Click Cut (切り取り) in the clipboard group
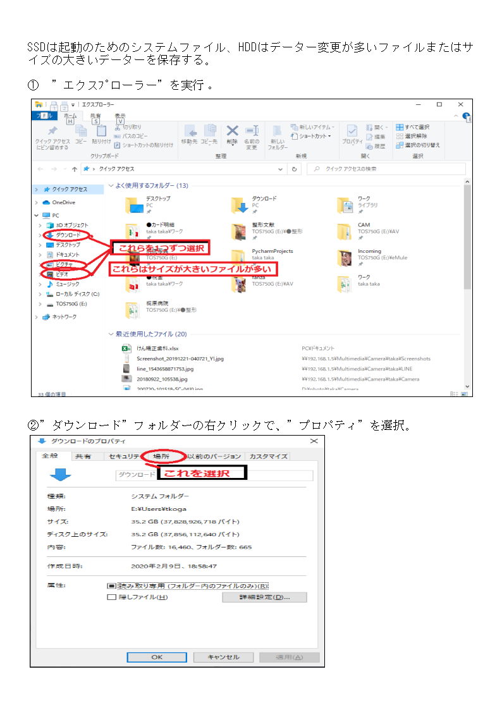 click(x=128, y=127)
